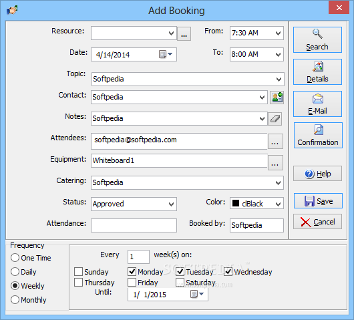This screenshot has width=354, height=320.
Task: Click the black color swatch
Action: (x=236, y=203)
